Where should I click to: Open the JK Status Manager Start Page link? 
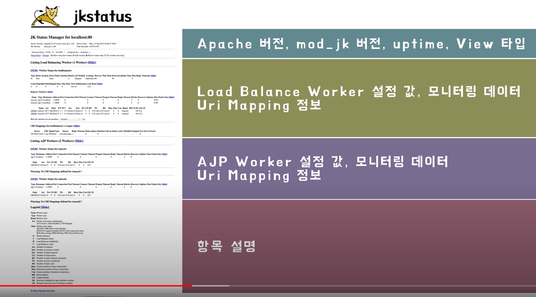point(43,291)
